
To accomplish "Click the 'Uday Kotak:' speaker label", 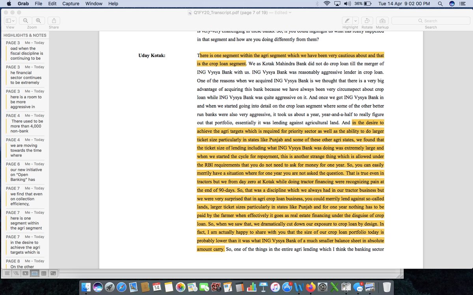I will [152, 55].
